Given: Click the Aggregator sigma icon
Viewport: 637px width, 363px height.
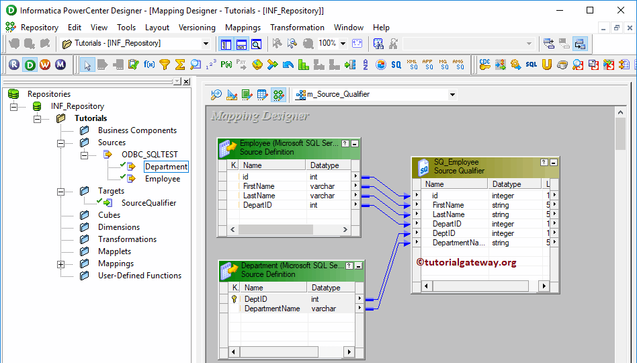Looking at the screenshot, I should [180, 65].
